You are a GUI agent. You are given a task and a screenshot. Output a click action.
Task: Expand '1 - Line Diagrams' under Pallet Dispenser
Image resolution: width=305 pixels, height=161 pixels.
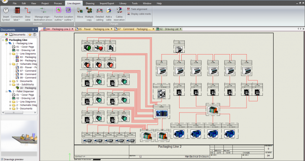(10, 102)
